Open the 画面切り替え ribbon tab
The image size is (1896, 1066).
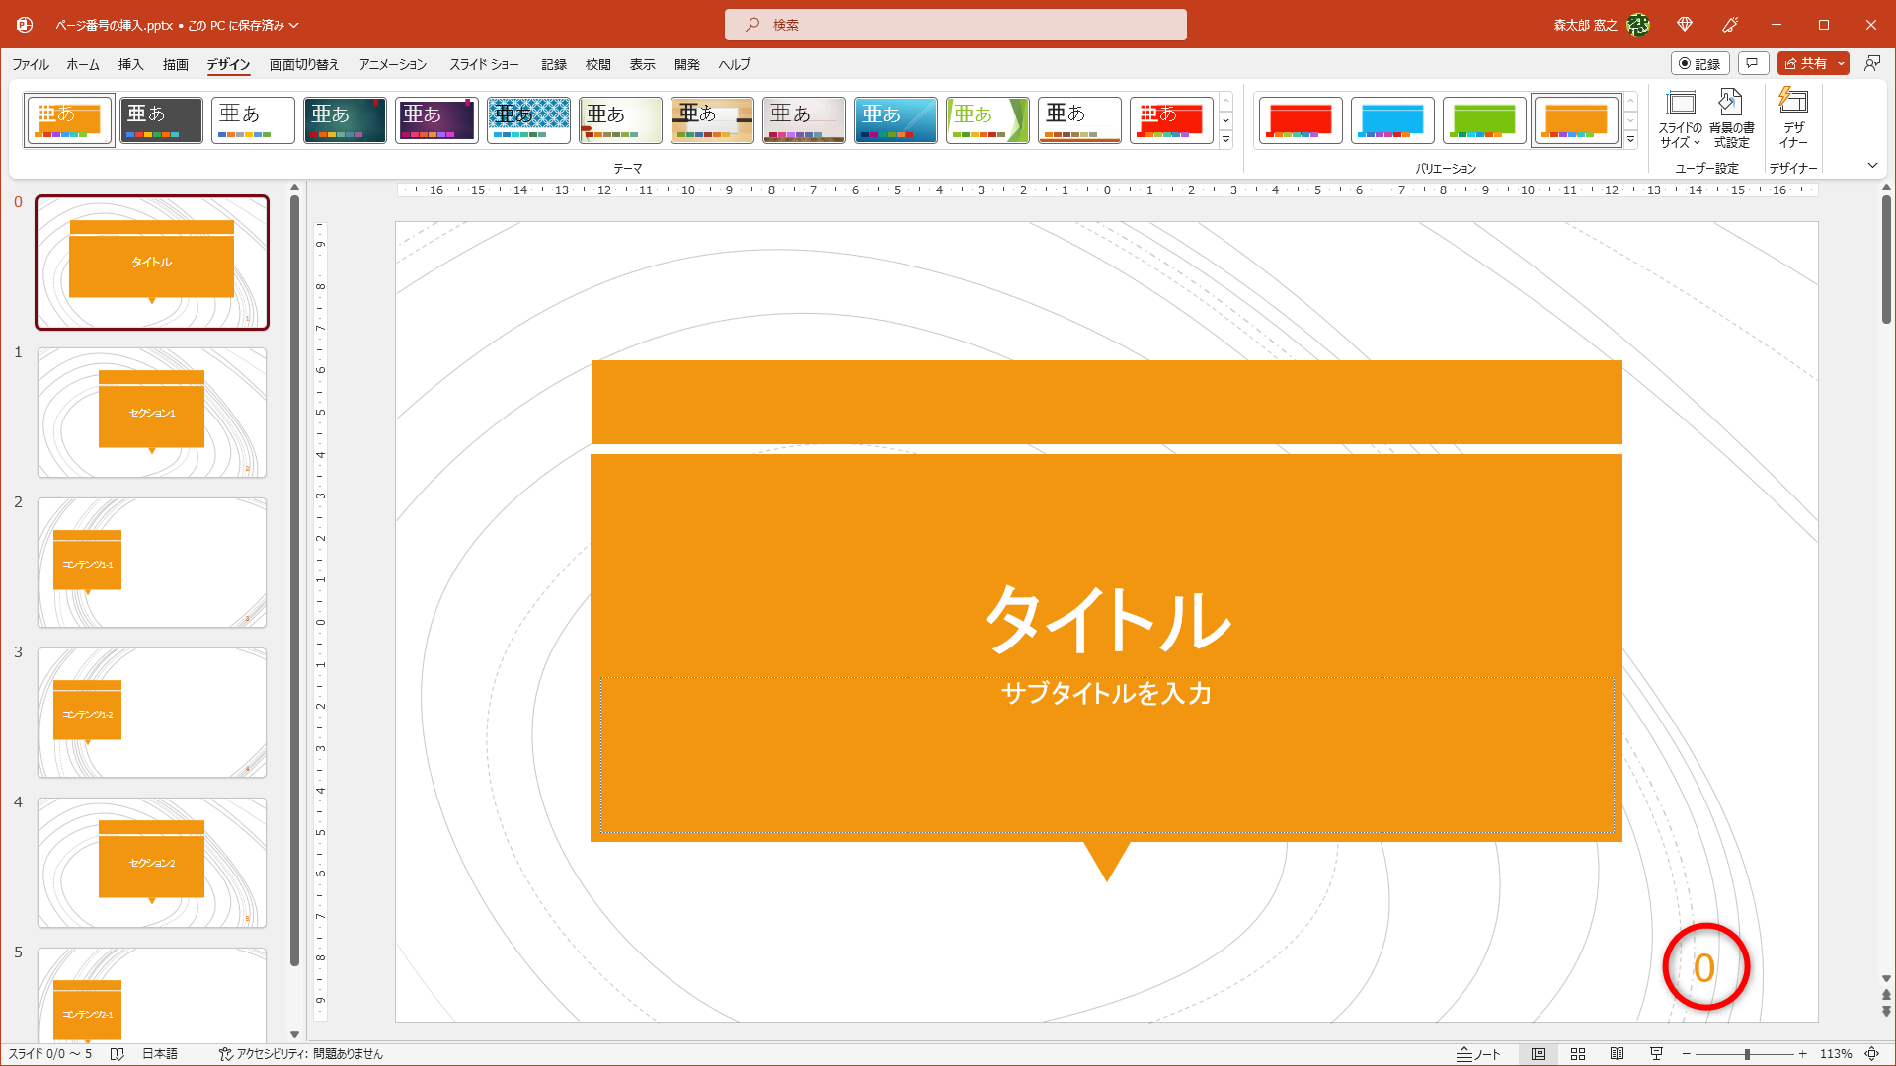(x=302, y=64)
